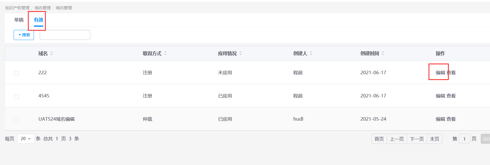
Task: Edit the UAT524域名编辑 row
Action: pyautogui.click(x=440, y=119)
